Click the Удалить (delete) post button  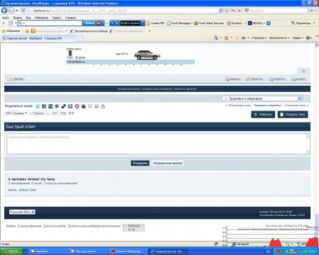[x=233, y=79]
